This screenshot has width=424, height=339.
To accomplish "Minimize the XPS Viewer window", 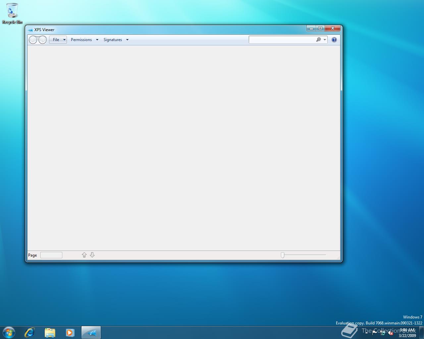I will [311, 28].
